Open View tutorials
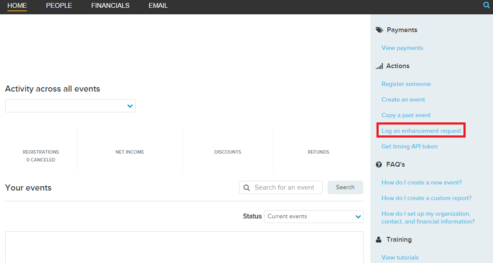Viewport: 493px width, 263px height. coord(400,257)
